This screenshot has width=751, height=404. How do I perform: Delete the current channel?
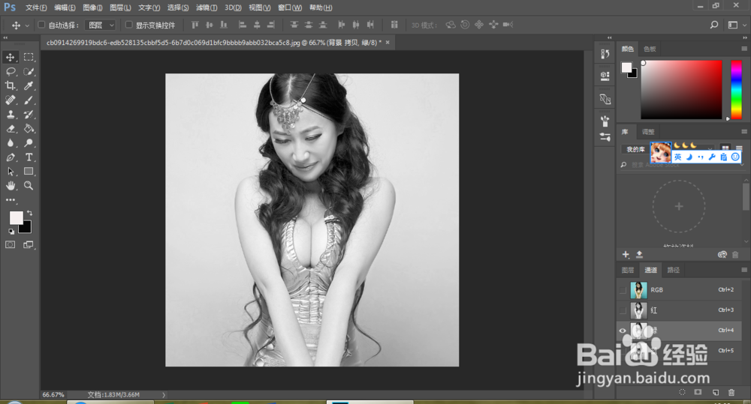(731, 392)
